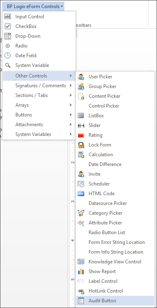This screenshot has height=308, width=157.
Task: Click the Rating text label
Action: 95,135
